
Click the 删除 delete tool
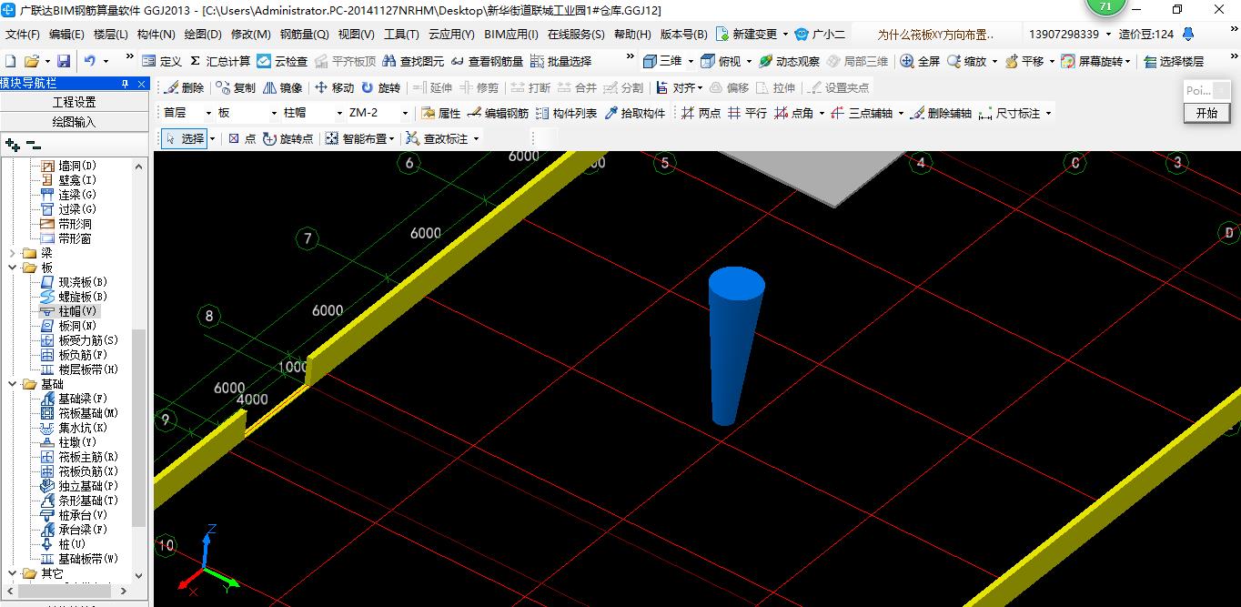185,87
